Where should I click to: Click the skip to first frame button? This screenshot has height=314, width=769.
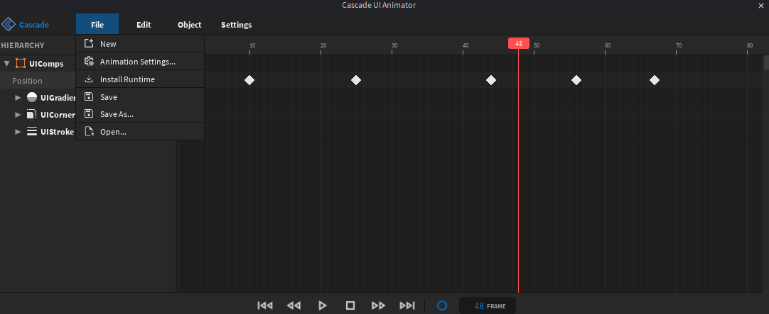[265, 305]
